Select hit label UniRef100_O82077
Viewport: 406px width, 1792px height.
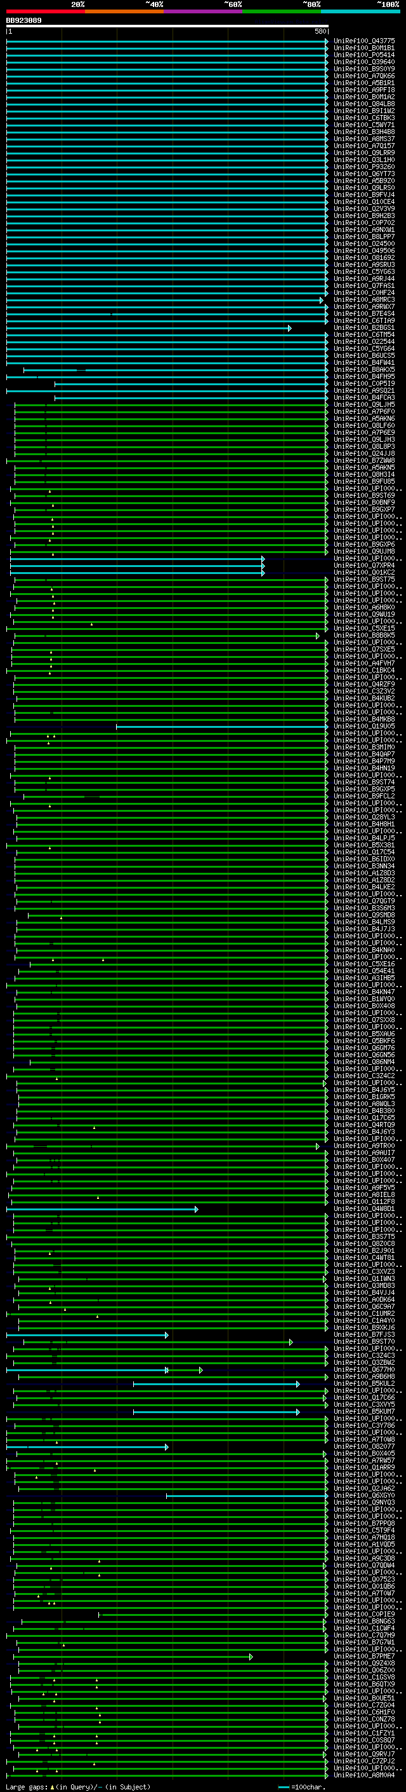tap(364, 1446)
